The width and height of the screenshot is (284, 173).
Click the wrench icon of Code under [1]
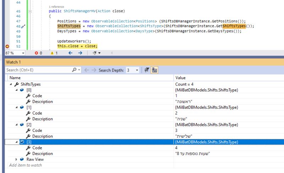[x=28, y=113]
